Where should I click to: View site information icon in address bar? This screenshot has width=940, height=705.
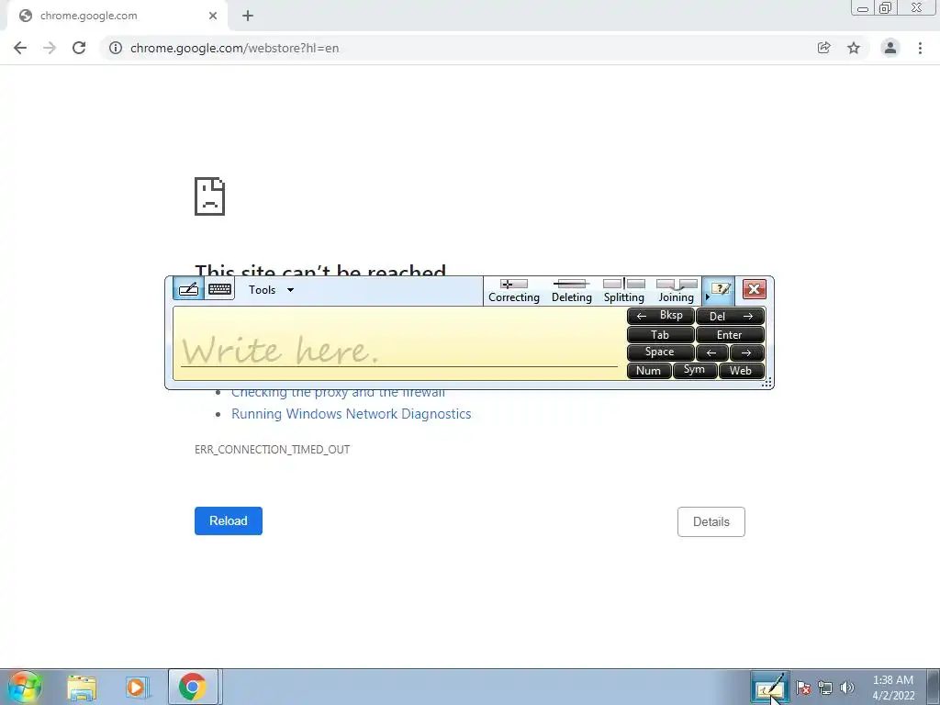pos(115,48)
